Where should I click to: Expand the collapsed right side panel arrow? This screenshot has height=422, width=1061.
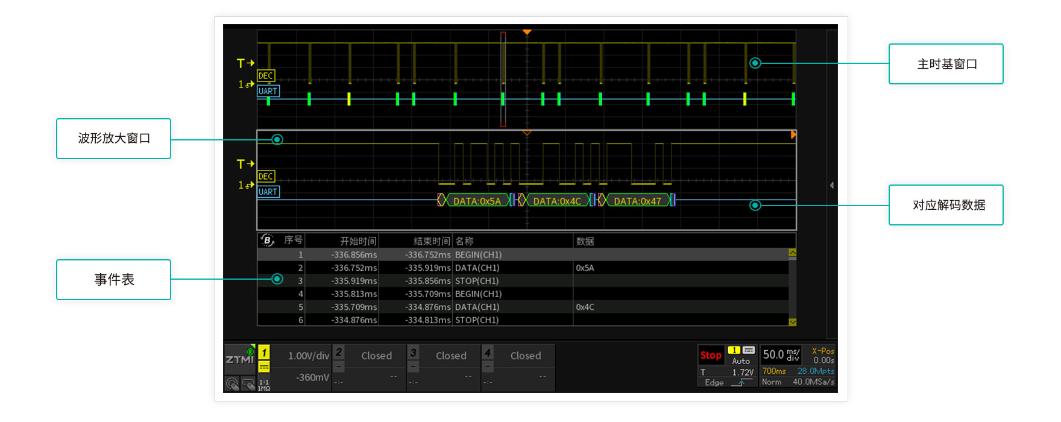coord(832,185)
